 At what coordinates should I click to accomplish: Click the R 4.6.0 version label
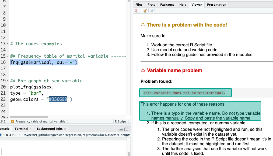point(12,135)
